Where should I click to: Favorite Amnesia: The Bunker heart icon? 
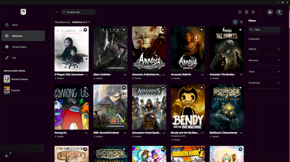pyautogui.click(x=240, y=30)
